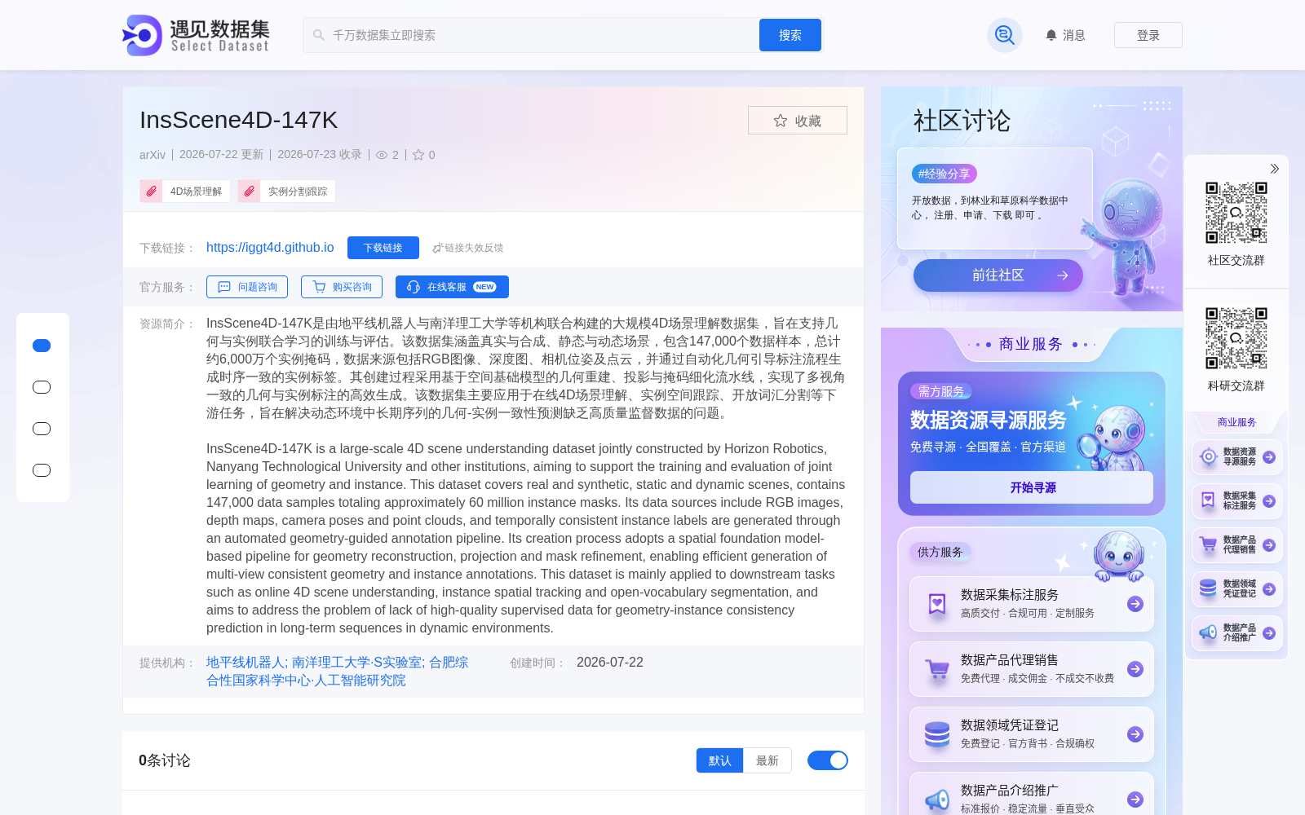Click the chat bubble icon in 问题咨询
Image resolution: width=1305 pixels, height=815 pixels.
pyautogui.click(x=224, y=287)
